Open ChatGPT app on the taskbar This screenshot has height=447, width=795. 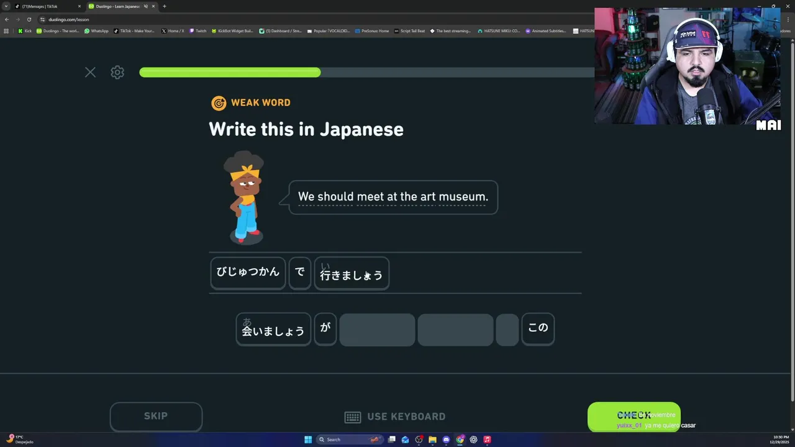pos(473,440)
